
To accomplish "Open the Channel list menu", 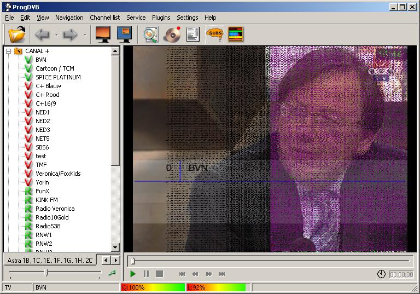I will tap(105, 18).
